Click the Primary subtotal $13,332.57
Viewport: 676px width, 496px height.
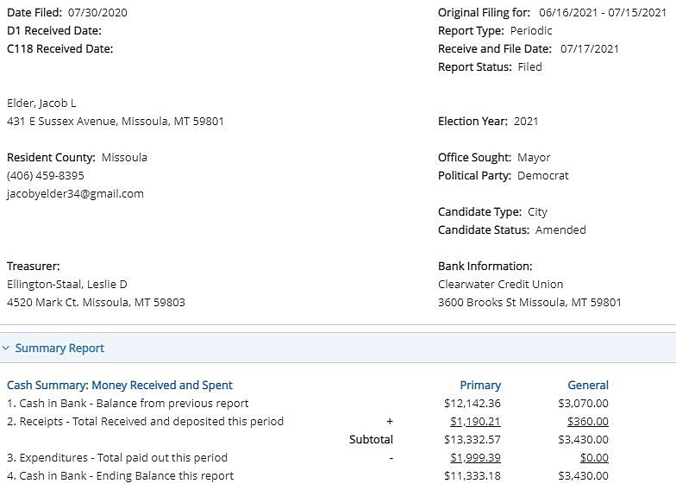[473, 440]
